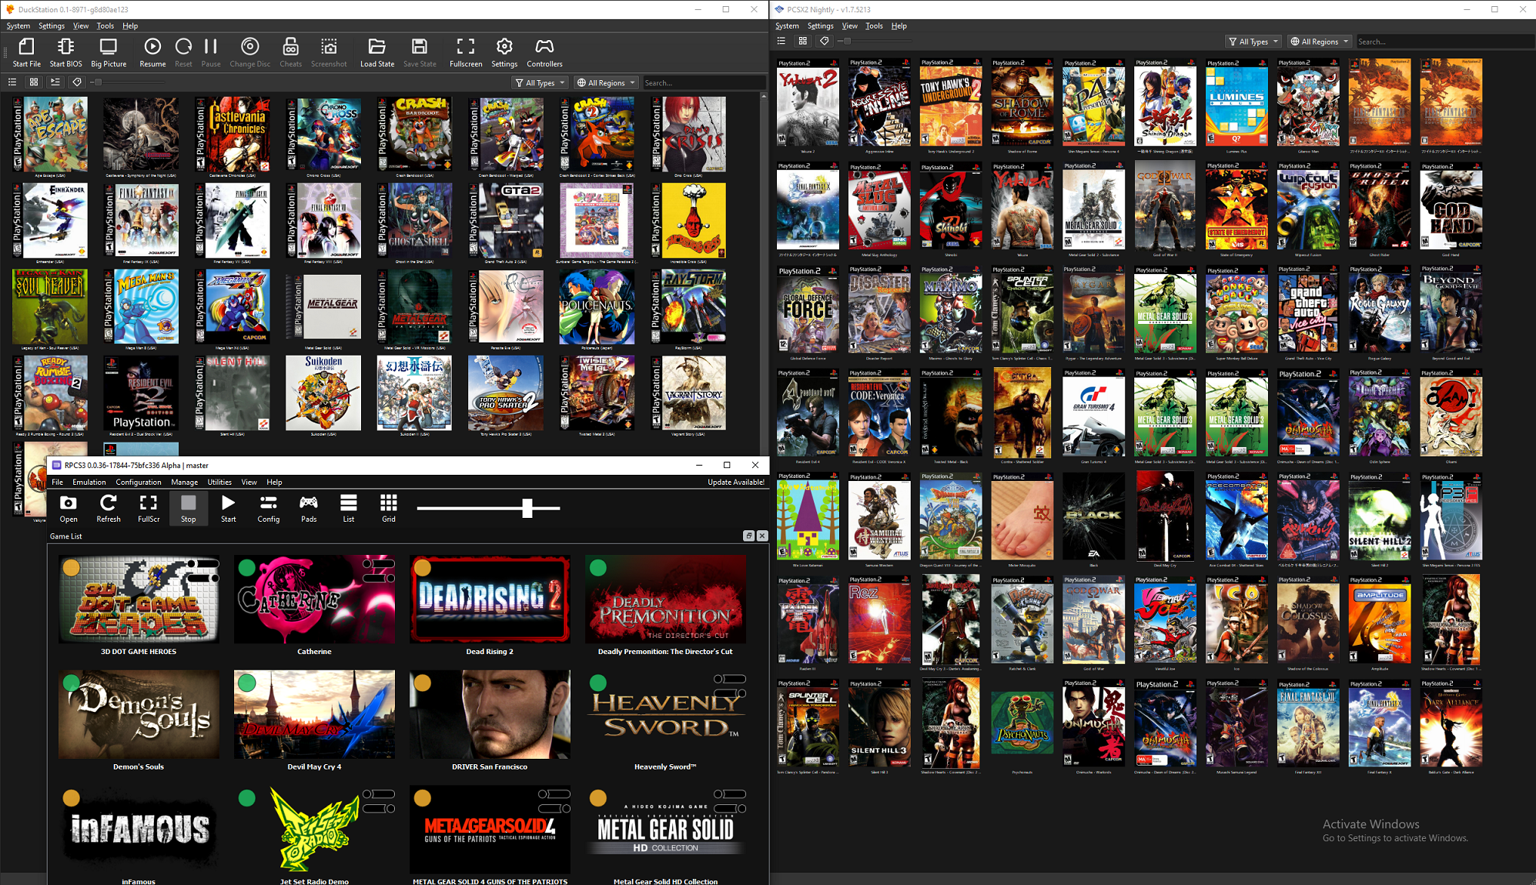This screenshot has height=885, width=1536.
Task: Open View menu in PCSX2
Action: click(x=850, y=25)
